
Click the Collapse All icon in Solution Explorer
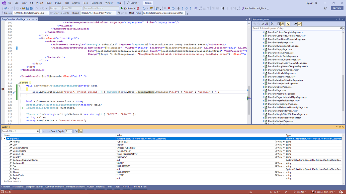click(278, 24)
